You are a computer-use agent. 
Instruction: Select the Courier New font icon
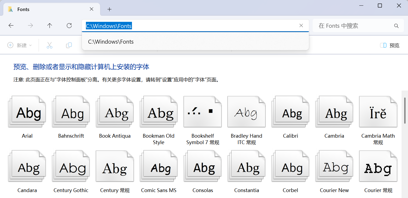[x=334, y=166]
